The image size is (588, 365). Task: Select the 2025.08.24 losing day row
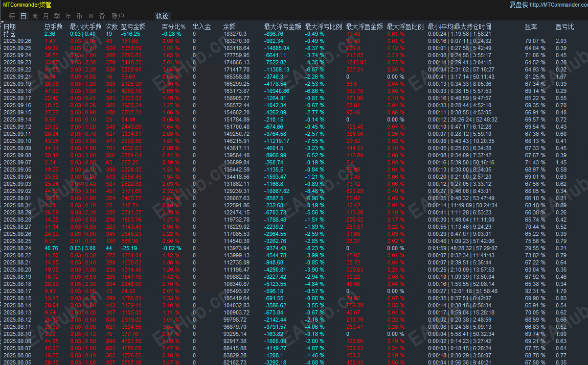click(294, 248)
